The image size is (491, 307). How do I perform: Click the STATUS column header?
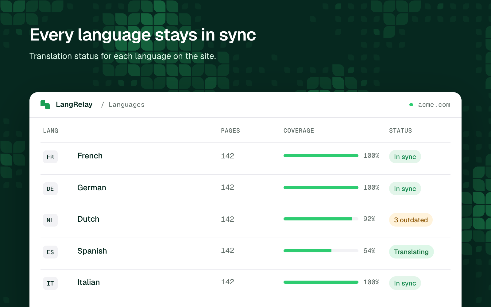click(400, 130)
